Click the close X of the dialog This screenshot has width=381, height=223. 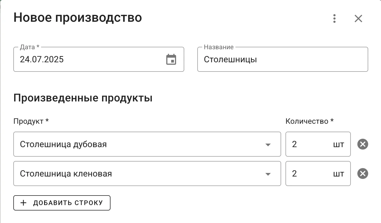(x=358, y=18)
